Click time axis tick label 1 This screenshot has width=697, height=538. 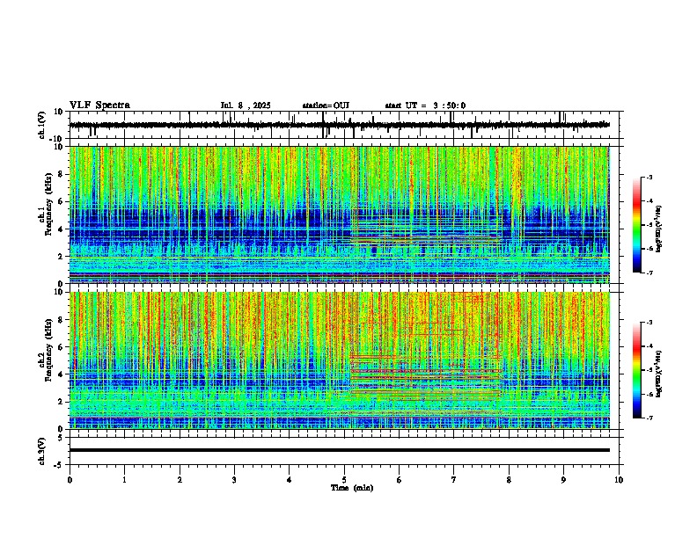(124, 480)
